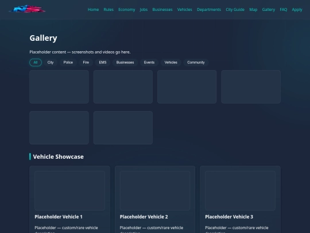Visit the Departments page
The image size is (310, 233).
tap(209, 10)
